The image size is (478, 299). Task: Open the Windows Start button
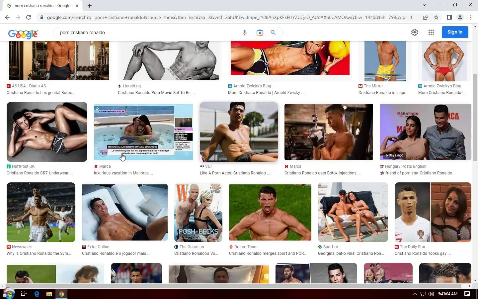click(x=9, y=294)
